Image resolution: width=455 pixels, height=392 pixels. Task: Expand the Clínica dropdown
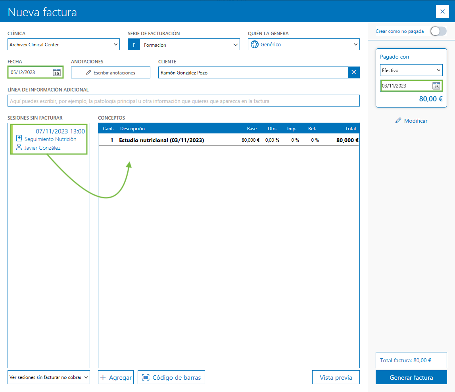[63, 45]
